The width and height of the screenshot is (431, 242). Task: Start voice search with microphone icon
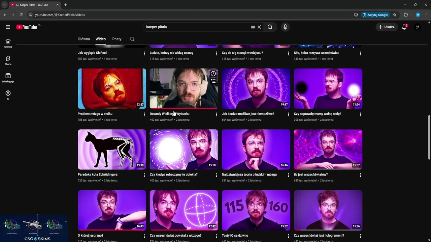[x=285, y=27]
